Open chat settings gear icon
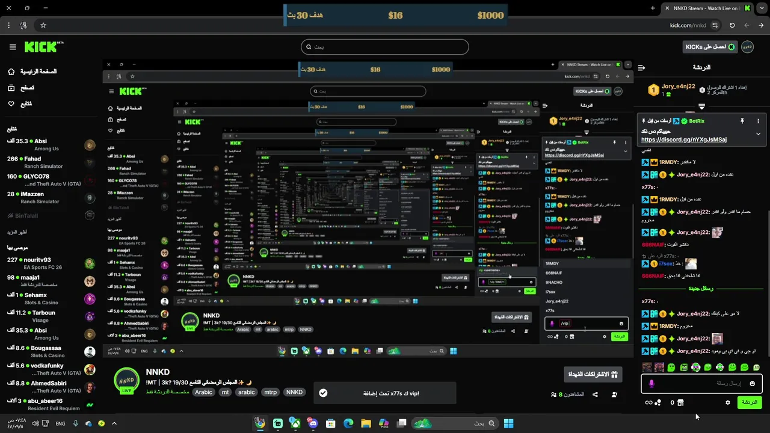The image size is (770, 433). (728, 403)
